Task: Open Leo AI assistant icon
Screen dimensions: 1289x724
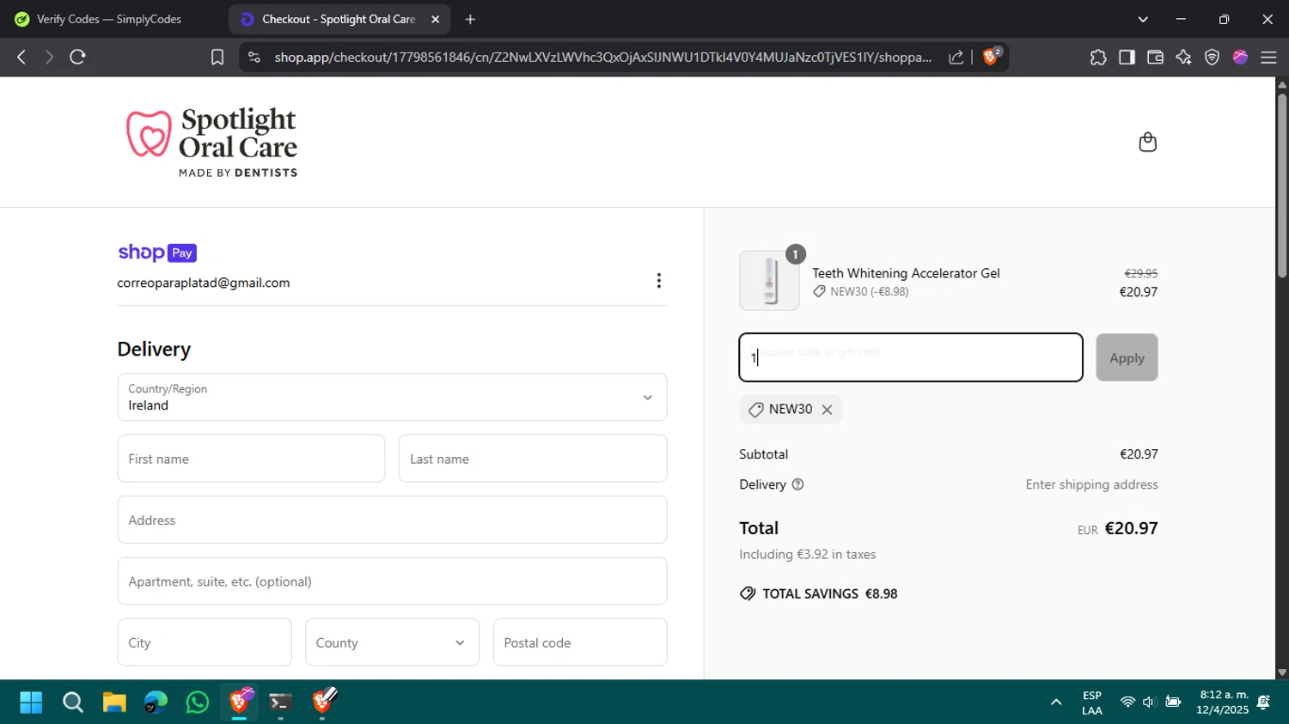Action: tap(1183, 57)
